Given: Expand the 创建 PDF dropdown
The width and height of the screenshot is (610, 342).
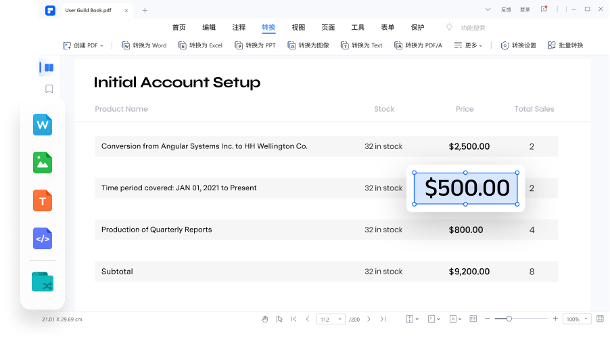Looking at the screenshot, I should (x=83, y=45).
